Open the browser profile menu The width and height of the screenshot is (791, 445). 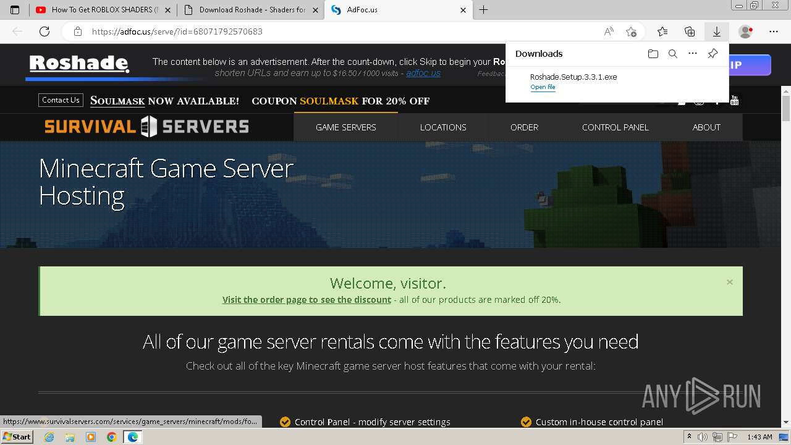[746, 32]
